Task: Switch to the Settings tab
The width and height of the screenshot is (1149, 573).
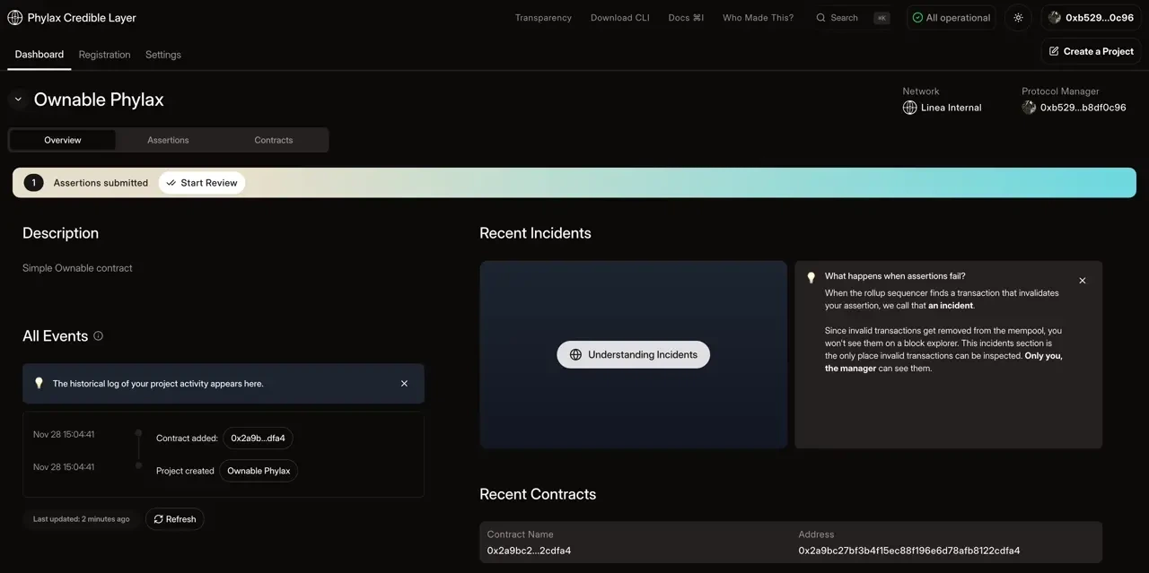Action: pos(163,55)
